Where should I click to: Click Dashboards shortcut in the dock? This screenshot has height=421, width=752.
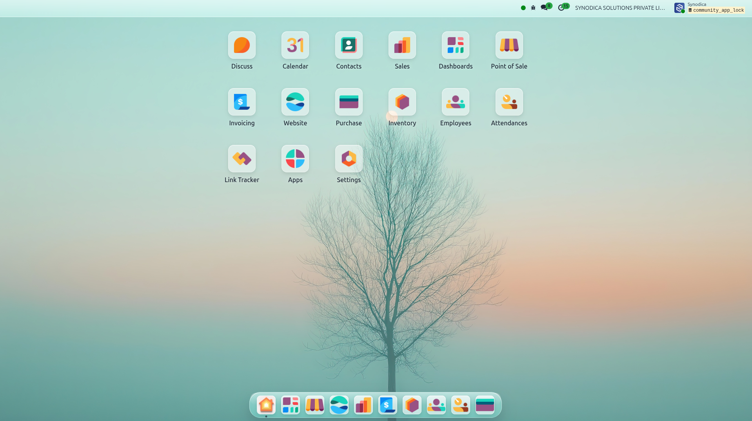(291, 405)
